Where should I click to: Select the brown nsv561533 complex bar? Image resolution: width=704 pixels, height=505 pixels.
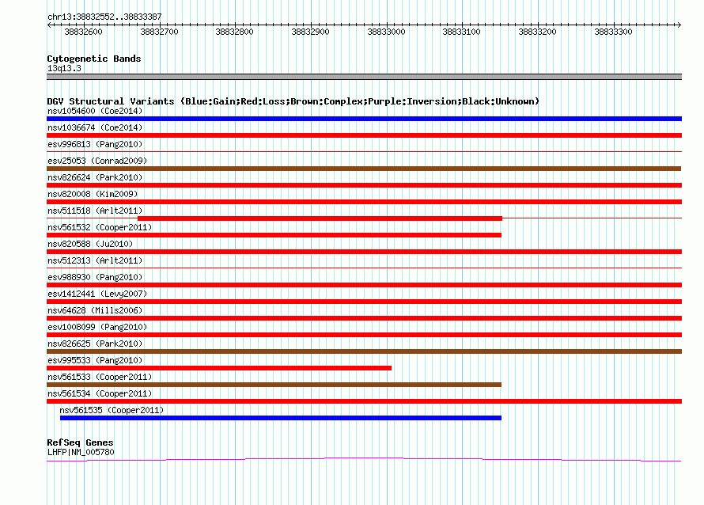[274, 385]
